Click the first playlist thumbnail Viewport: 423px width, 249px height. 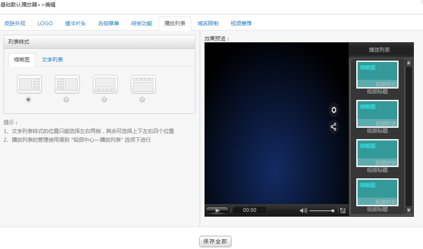[377, 75]
